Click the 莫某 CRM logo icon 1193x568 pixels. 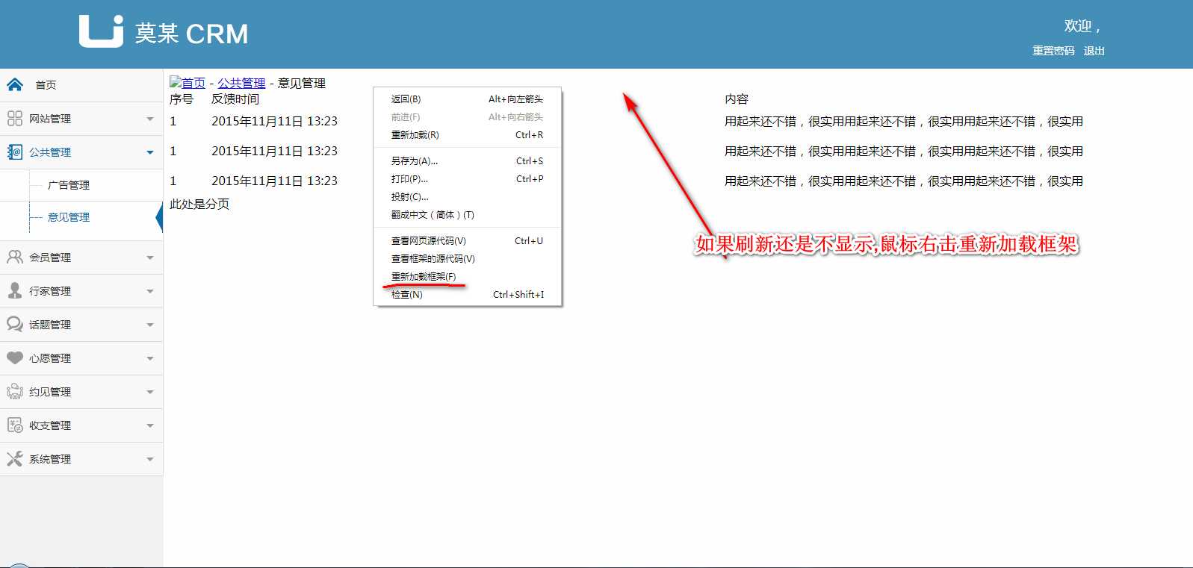click(101, 31)
